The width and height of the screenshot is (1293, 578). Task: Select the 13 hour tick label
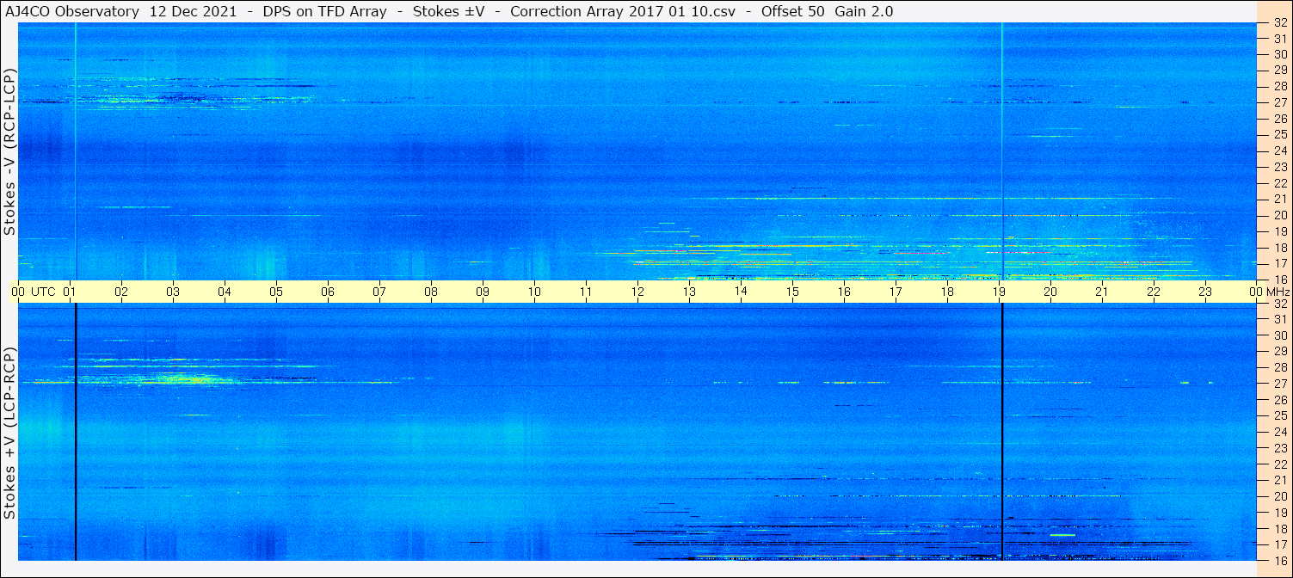click(690, 292)
